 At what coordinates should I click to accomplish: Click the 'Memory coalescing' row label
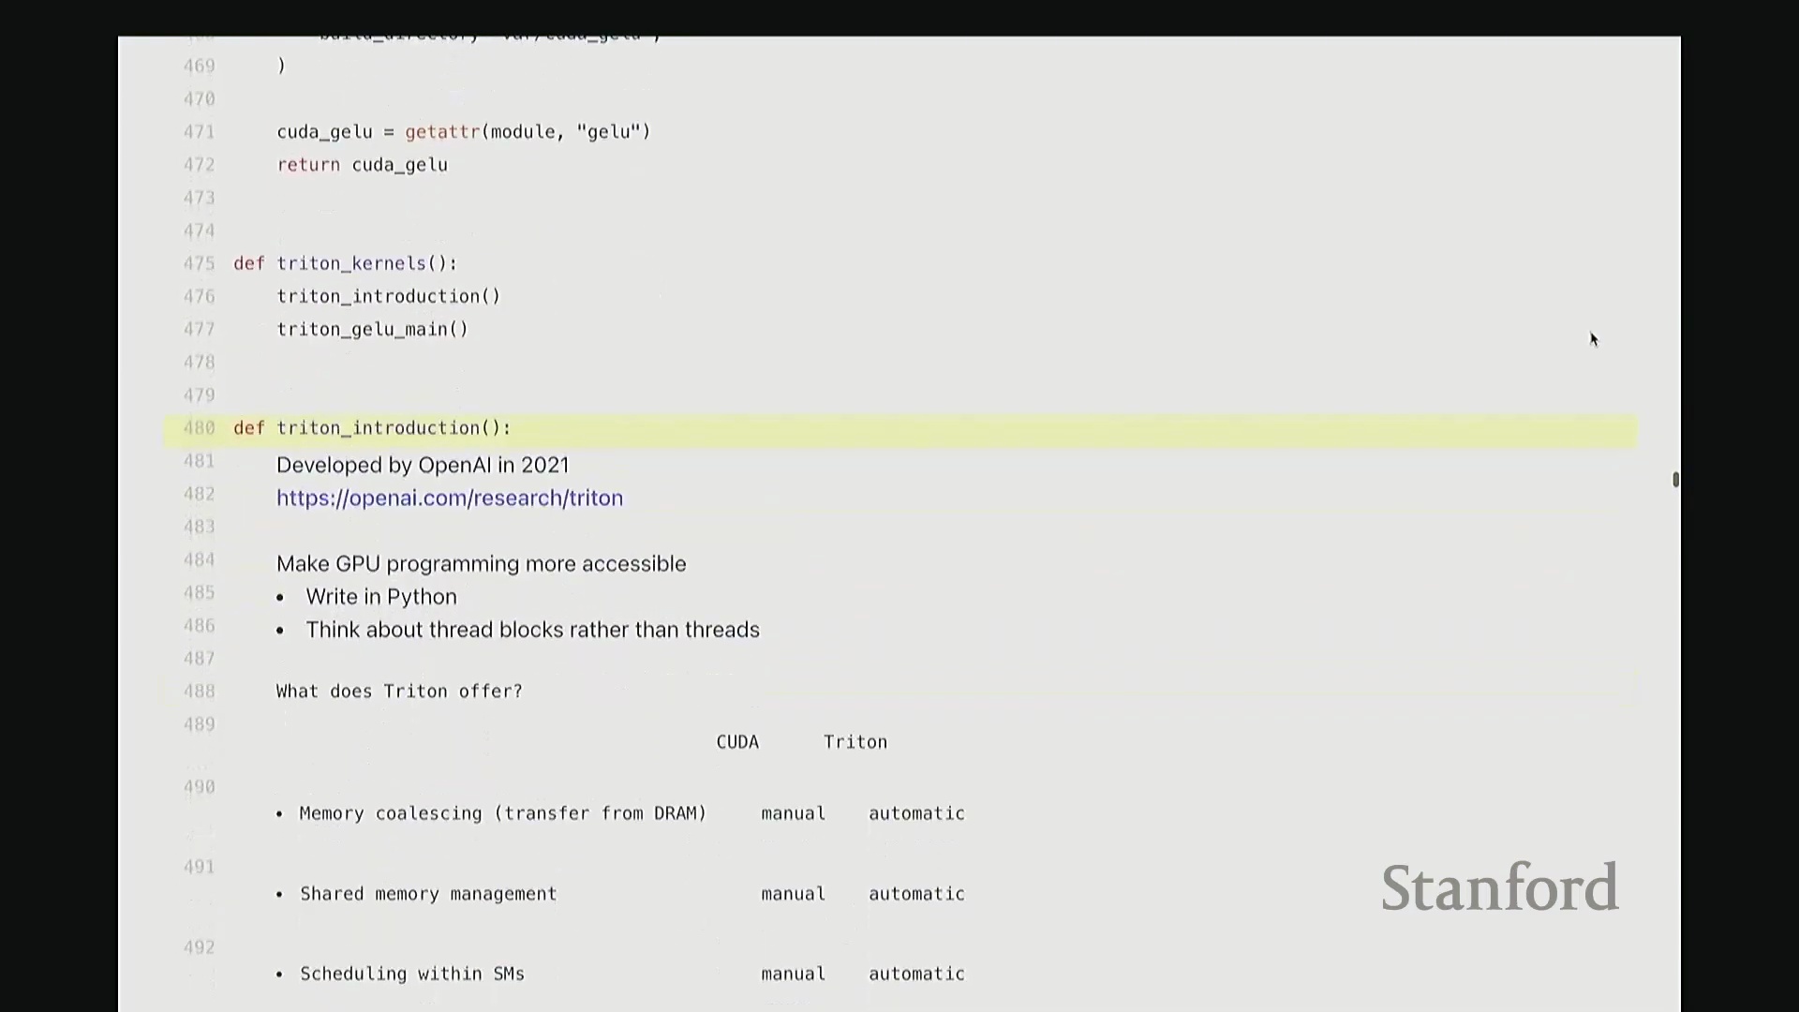[x=502, y=813]
